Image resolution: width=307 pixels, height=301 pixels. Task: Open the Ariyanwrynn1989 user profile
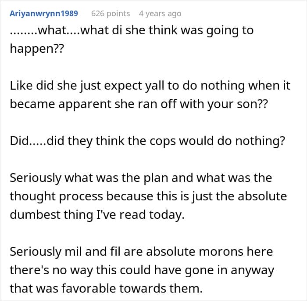click(x=44, y=14)
